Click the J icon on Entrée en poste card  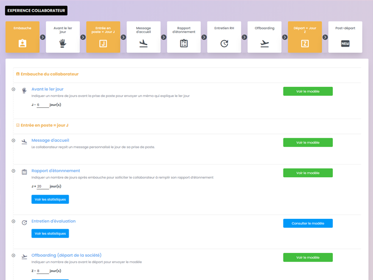coord(104,44)
